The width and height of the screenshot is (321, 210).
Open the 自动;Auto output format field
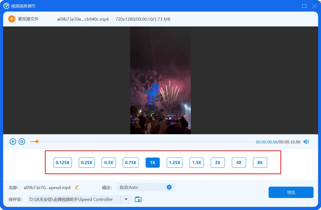(140, 187)
